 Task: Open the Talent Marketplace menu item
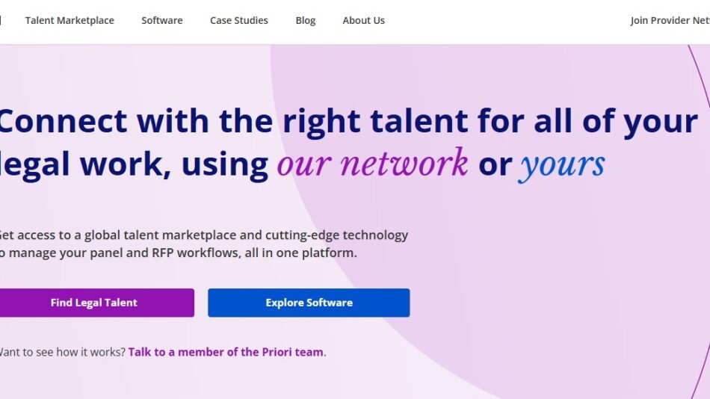point(70,21)
